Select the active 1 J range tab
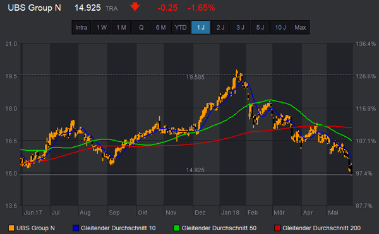This screenshot has height=234, width=379. point(201,28)
